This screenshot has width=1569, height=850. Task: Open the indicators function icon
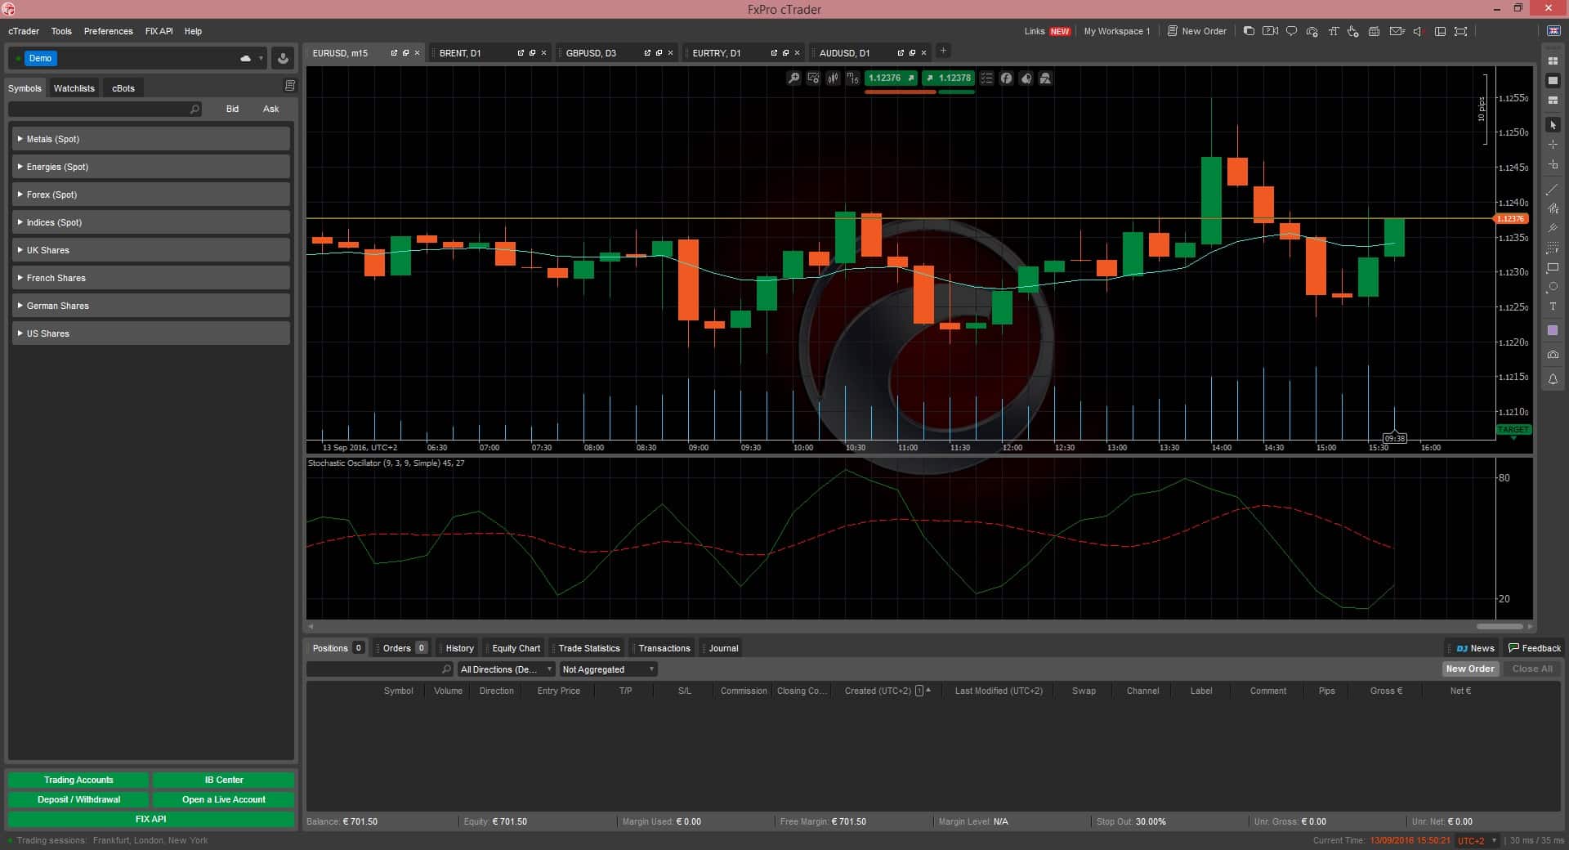point(1006,78)
